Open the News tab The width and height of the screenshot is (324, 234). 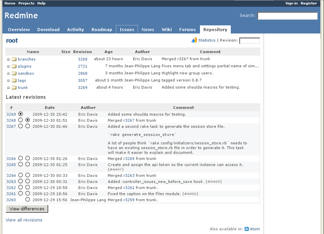(148, 29)
